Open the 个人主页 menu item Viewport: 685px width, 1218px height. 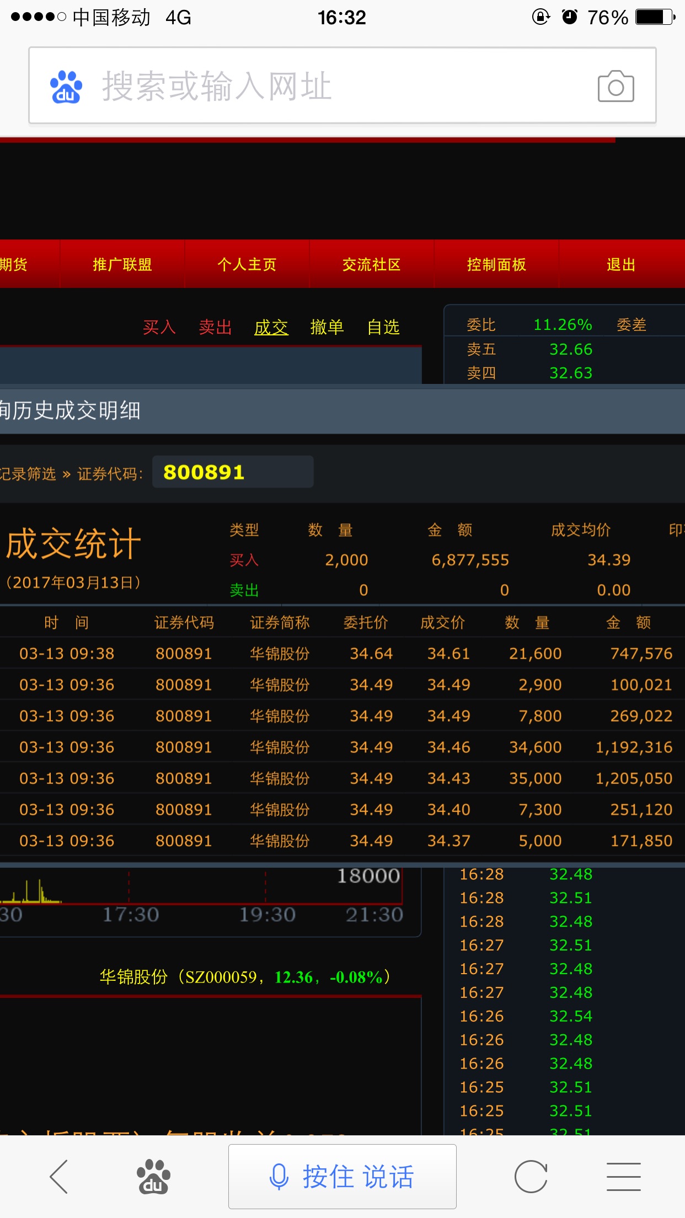(x=247, y=265)
